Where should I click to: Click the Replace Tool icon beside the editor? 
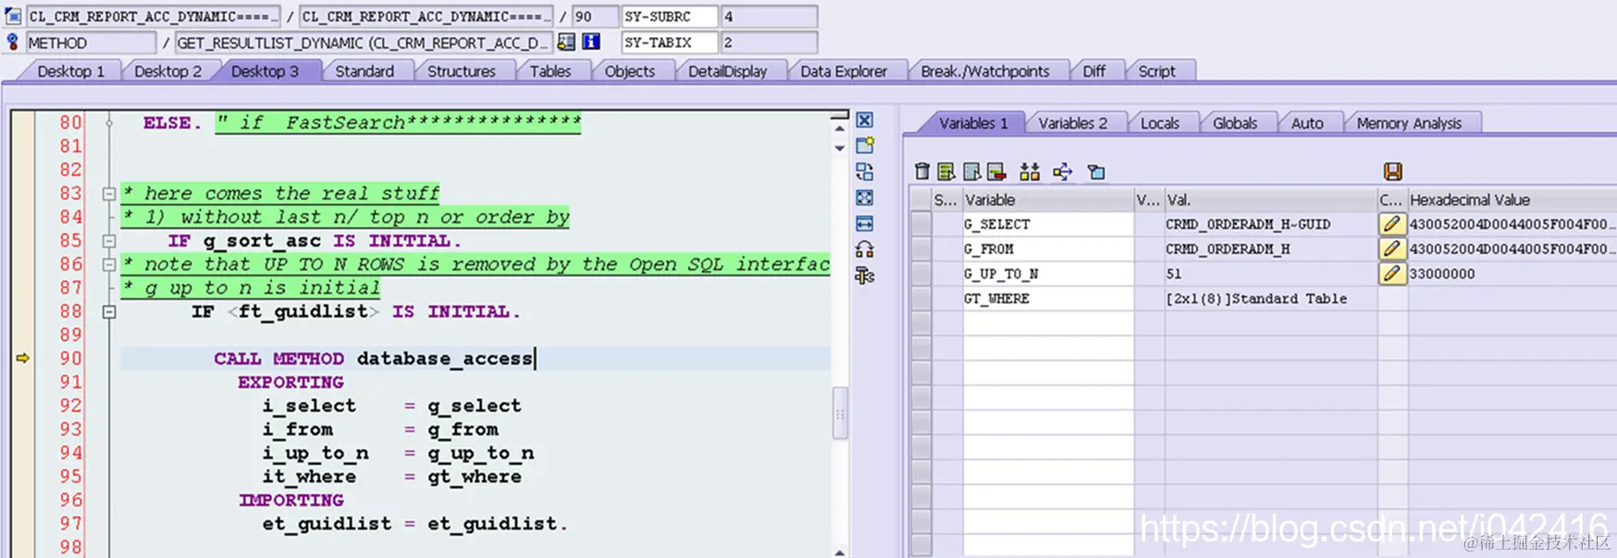[865, 172]
